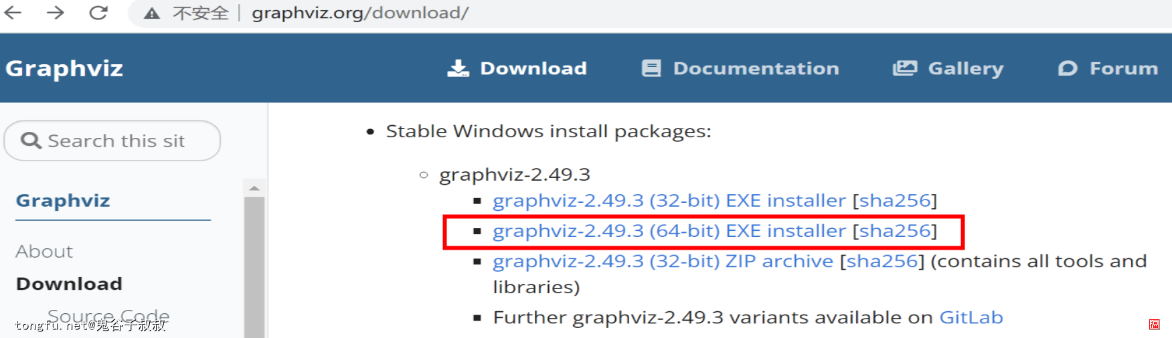Reload the page with refresh icon
This screenshot has height=338, width=1172.
(98, 12)
